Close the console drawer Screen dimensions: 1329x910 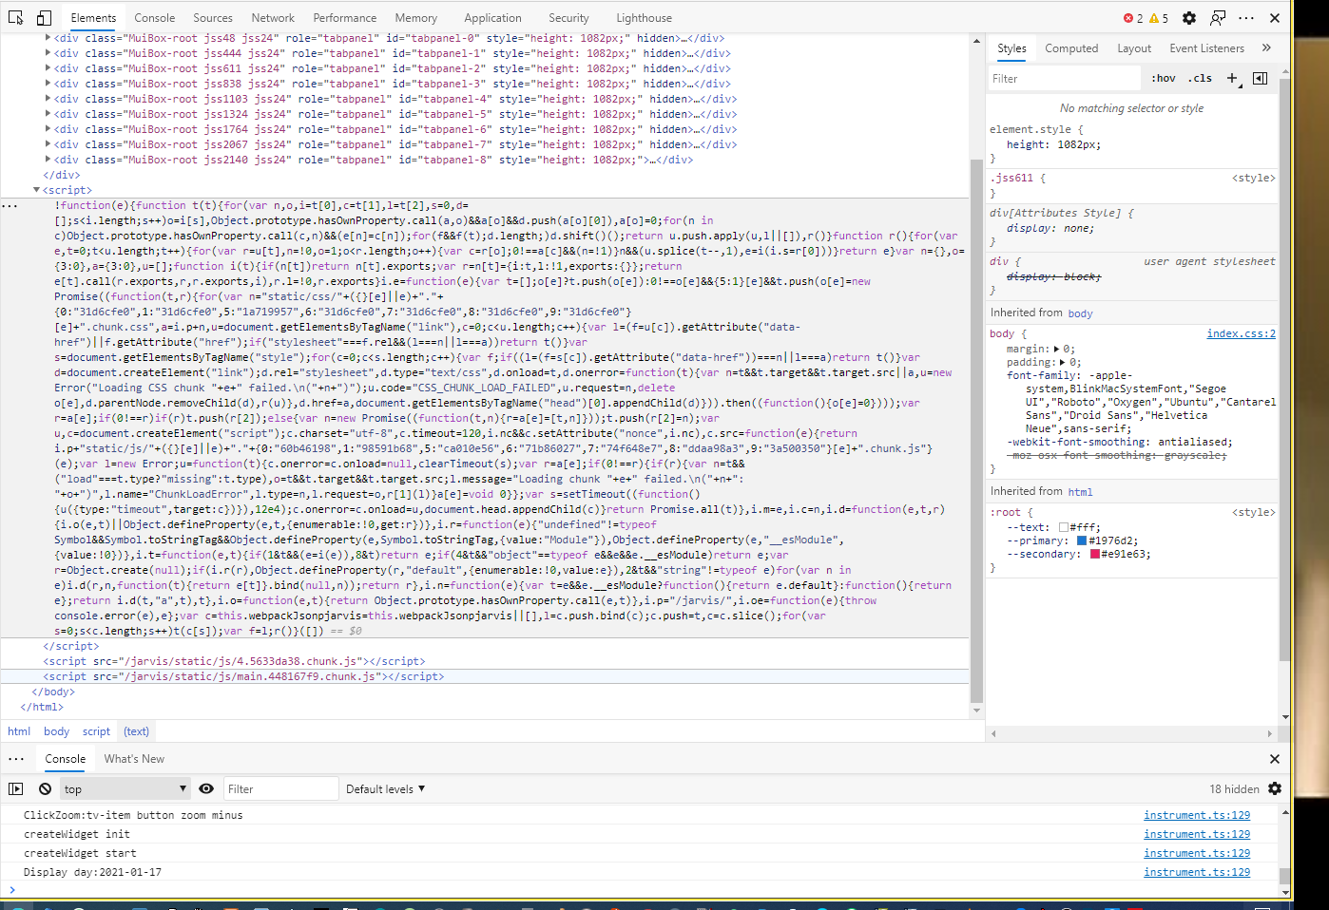point(1275,759)
